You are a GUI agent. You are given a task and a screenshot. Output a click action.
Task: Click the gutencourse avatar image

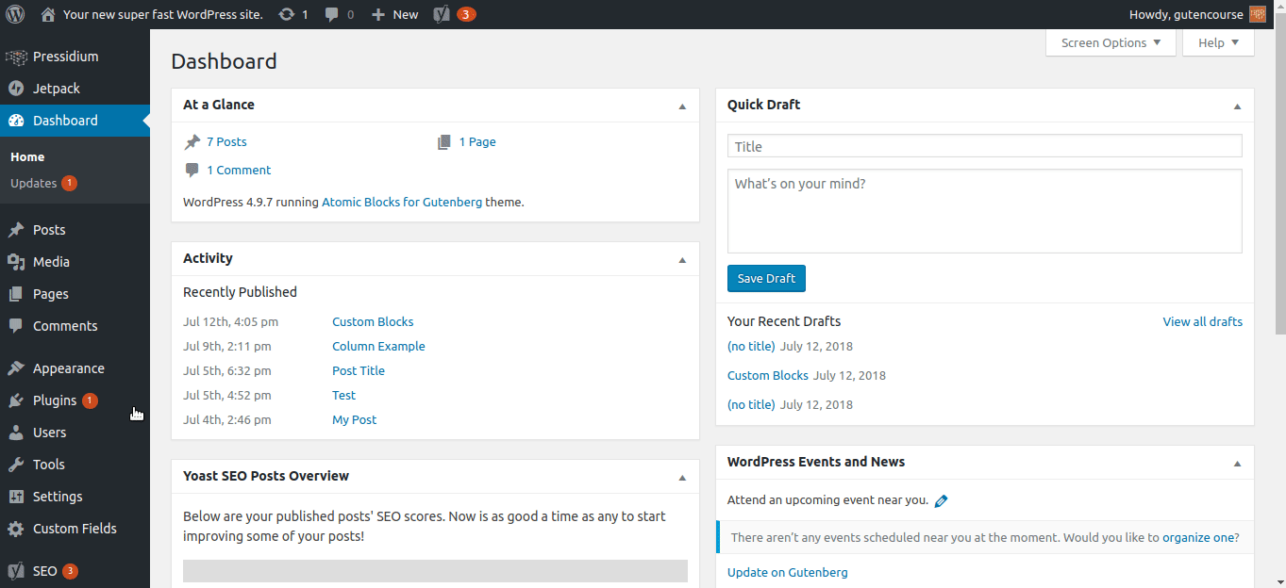(x=1258, y=14)
